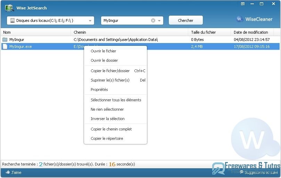Expand the drive selection dropdown
Image resolution: width=281 pixels, height=178 pixels.
[x=90, y=21]
